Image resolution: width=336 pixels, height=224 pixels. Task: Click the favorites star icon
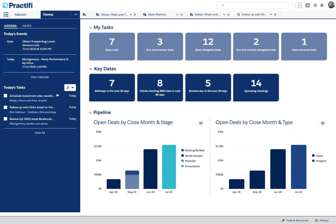[x=296, y=5]
